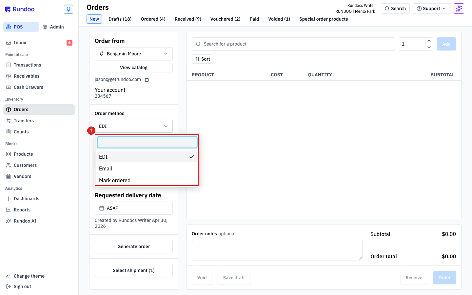
Task: Click the QUANTITY column header
Action: click(x=320, y=75)
